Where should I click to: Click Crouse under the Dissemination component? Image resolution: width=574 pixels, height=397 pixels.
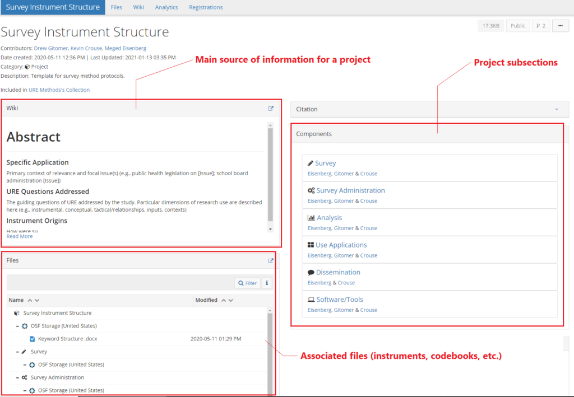346,283
